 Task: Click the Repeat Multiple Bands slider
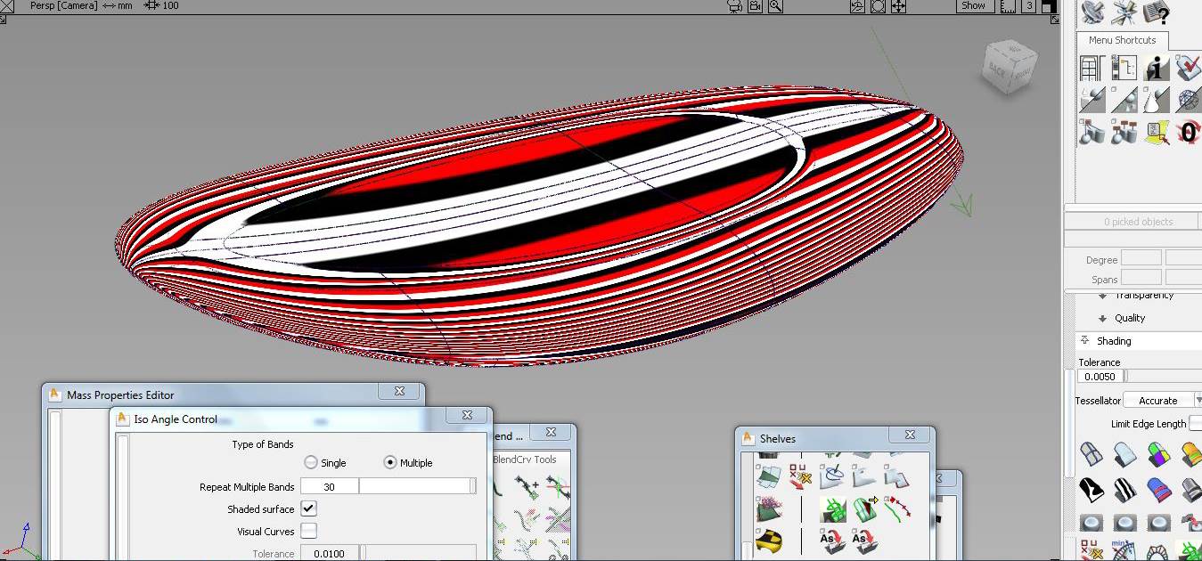click(x=416, y=486)
